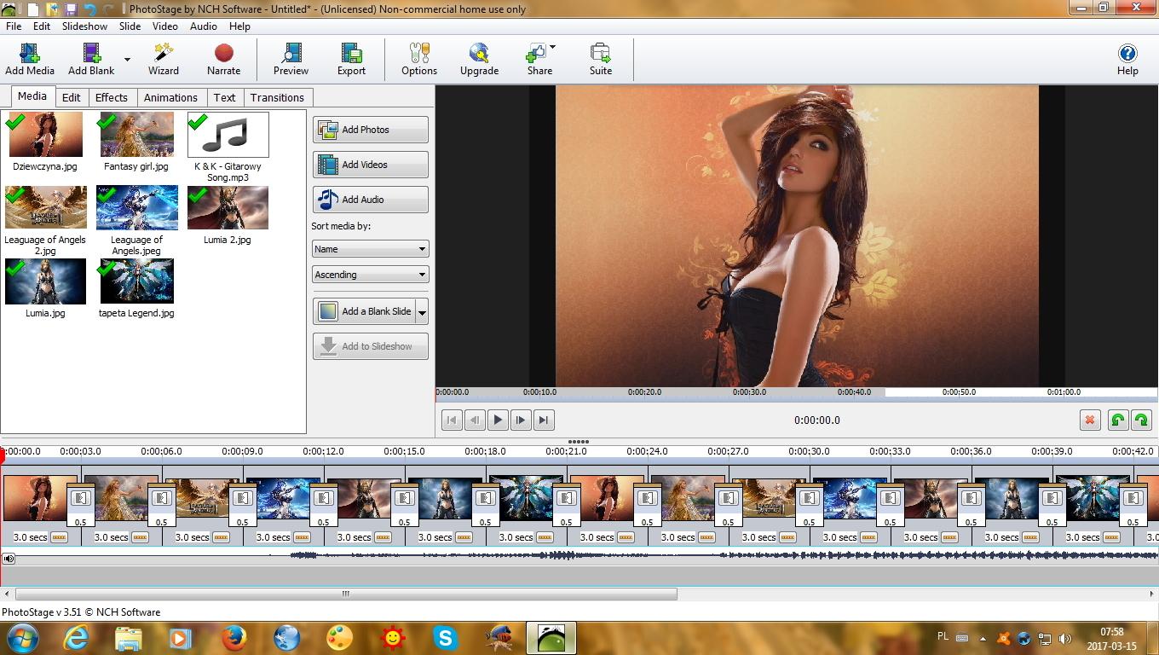Click the Export toolbar icon

[351, 60]
